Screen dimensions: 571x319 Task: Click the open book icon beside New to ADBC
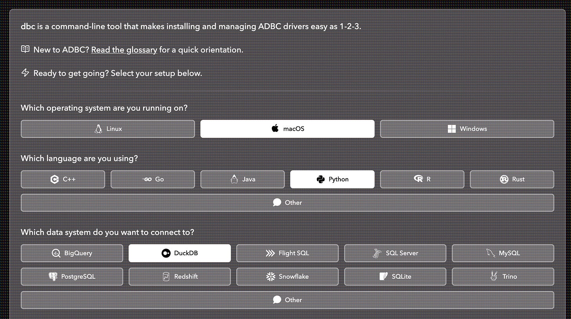pyautogui.click(x=25, y=49)
